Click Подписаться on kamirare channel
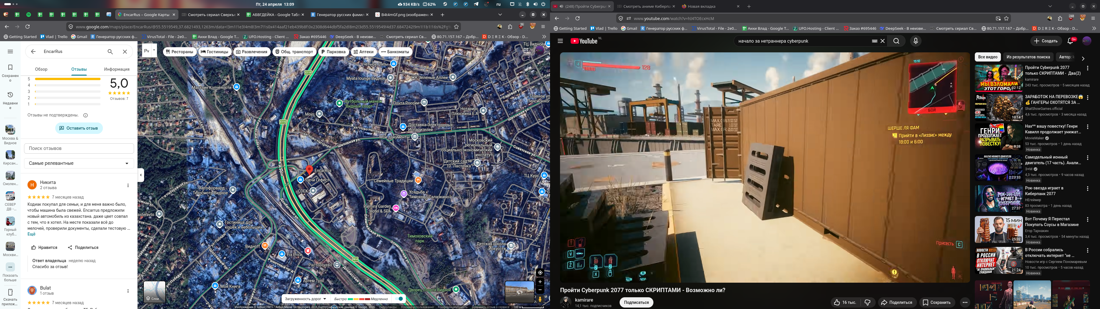1100x309 pixels. [636, 302]
